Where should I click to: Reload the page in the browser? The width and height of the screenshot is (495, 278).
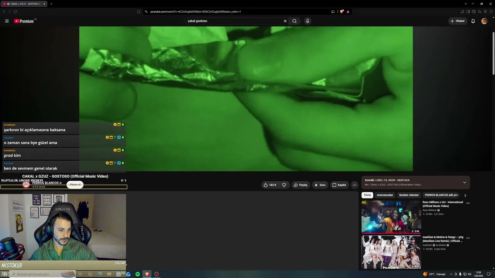point(15,12)
